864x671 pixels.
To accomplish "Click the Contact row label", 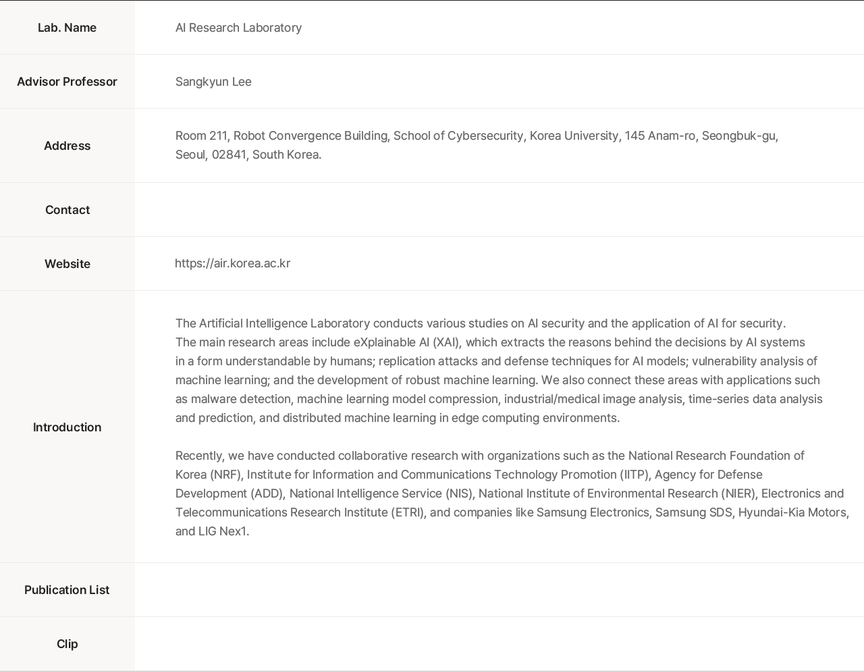I will coord(67,210).
